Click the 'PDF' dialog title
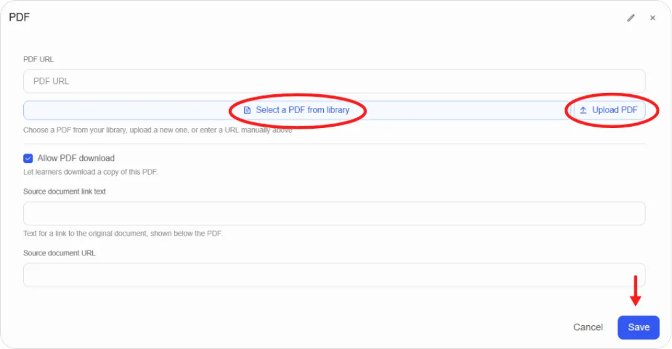Image resolution: width=672 pixels, height=349 pixels. [19, 17]
